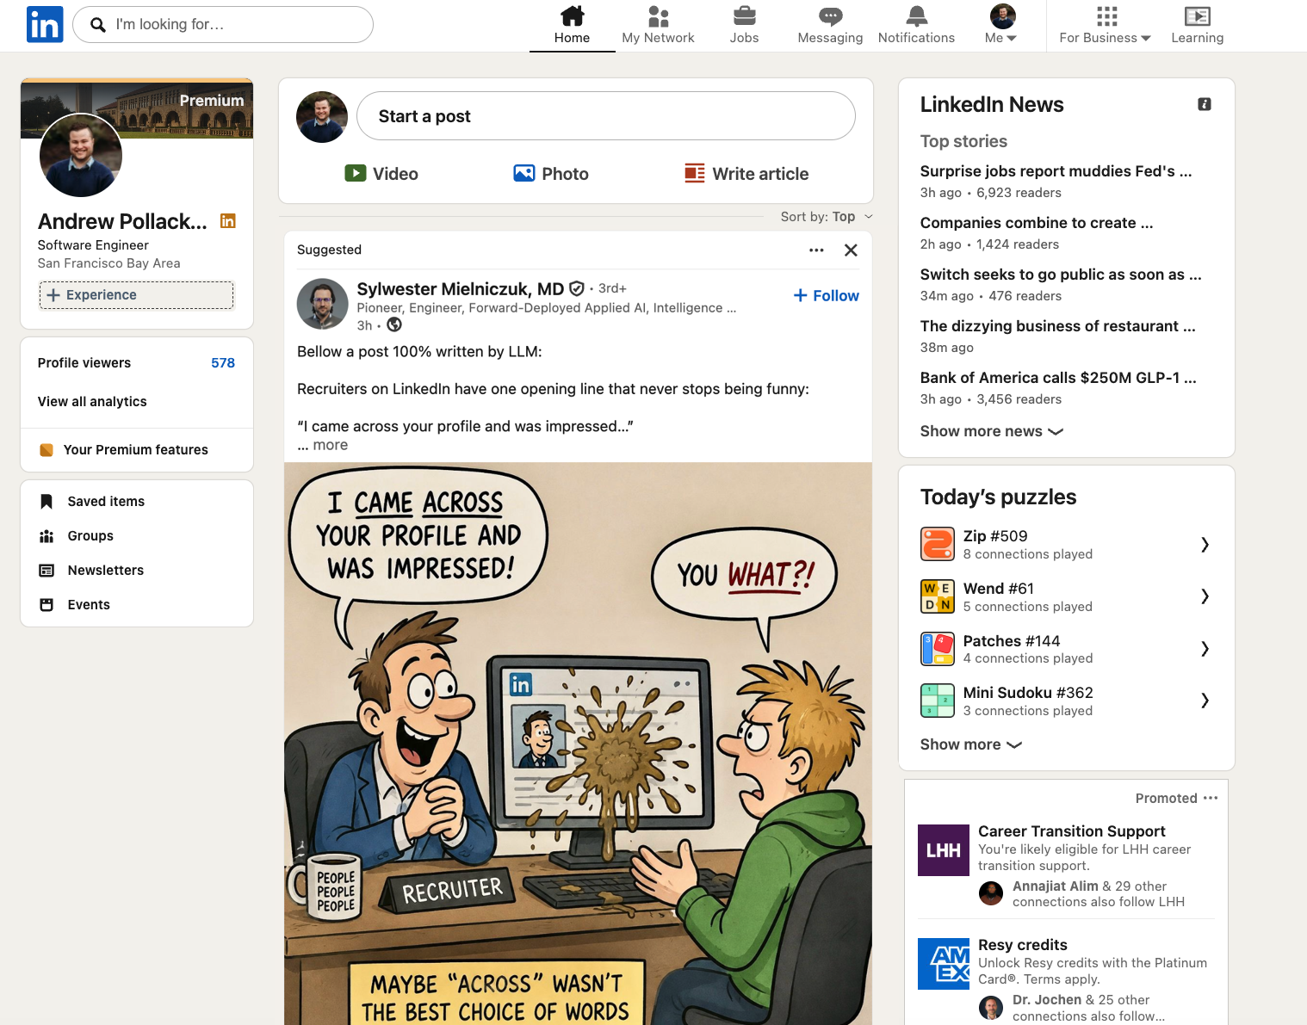Image resolution: width=1307 pixels, height=1025 pixels.
Task: Click the Mini Sudoku #362 puzzle icon
Action: pyautogui.click(x=938, y=701)
